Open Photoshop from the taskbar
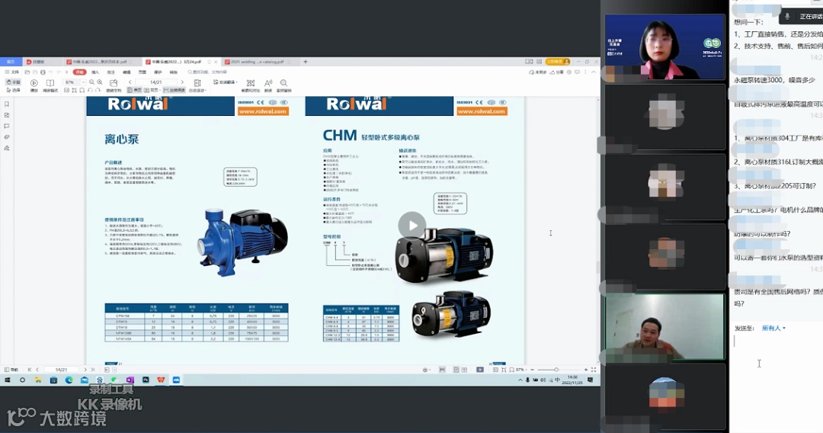The width and height of the screenshot is (823, 433). point(146,380)
